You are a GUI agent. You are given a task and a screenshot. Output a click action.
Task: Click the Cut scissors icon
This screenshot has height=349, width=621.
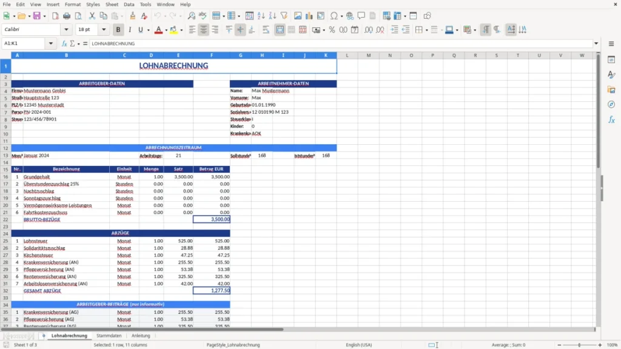[x=92, y=16]
